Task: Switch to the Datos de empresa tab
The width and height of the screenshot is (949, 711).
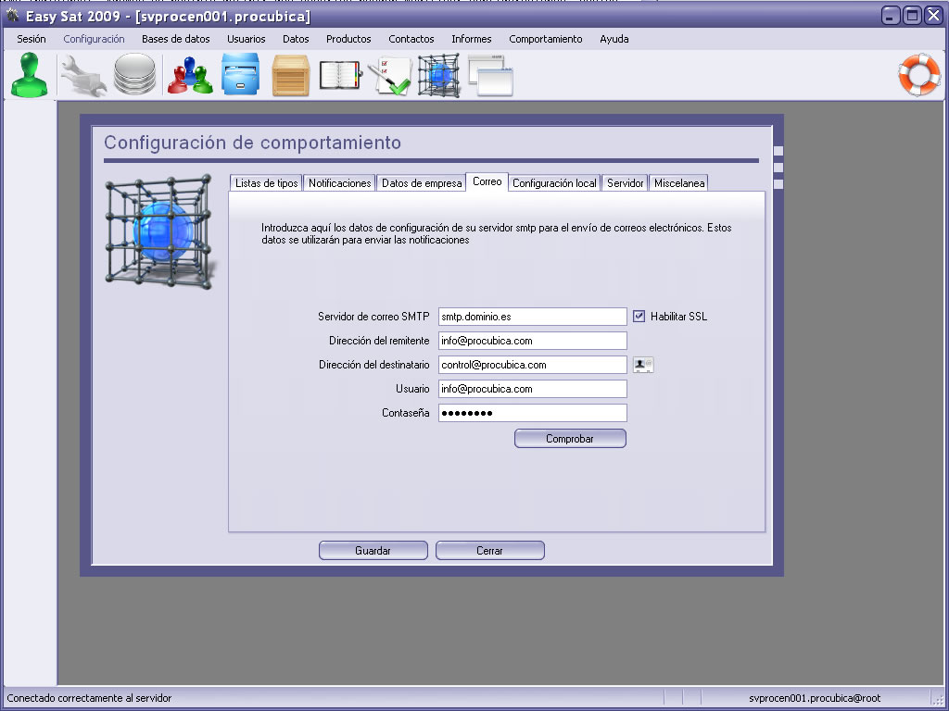Action: coord(422,183)
